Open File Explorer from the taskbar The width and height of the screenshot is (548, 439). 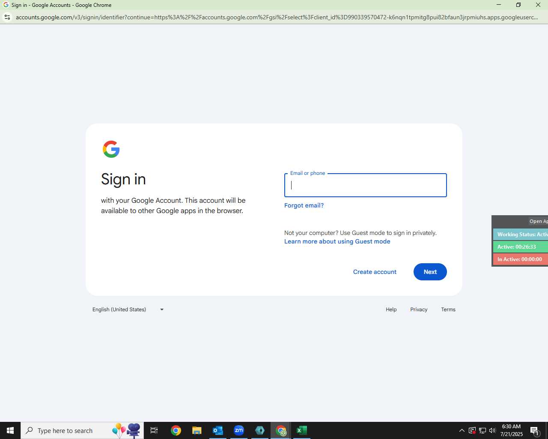pos(197,430)
